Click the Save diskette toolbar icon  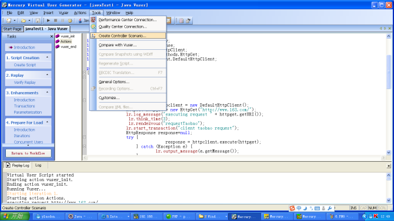click(x=38, y=21)
